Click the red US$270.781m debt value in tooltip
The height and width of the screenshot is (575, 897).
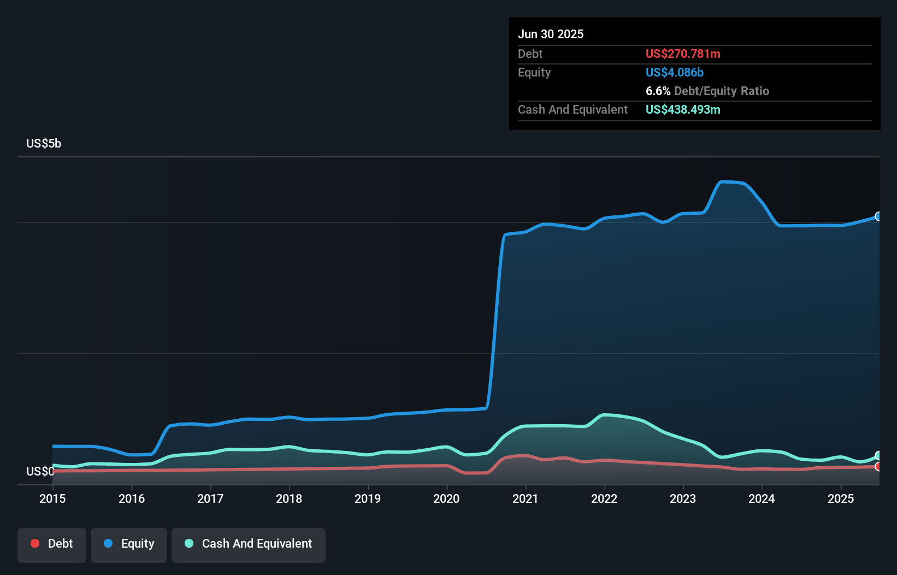pos(683,54)
